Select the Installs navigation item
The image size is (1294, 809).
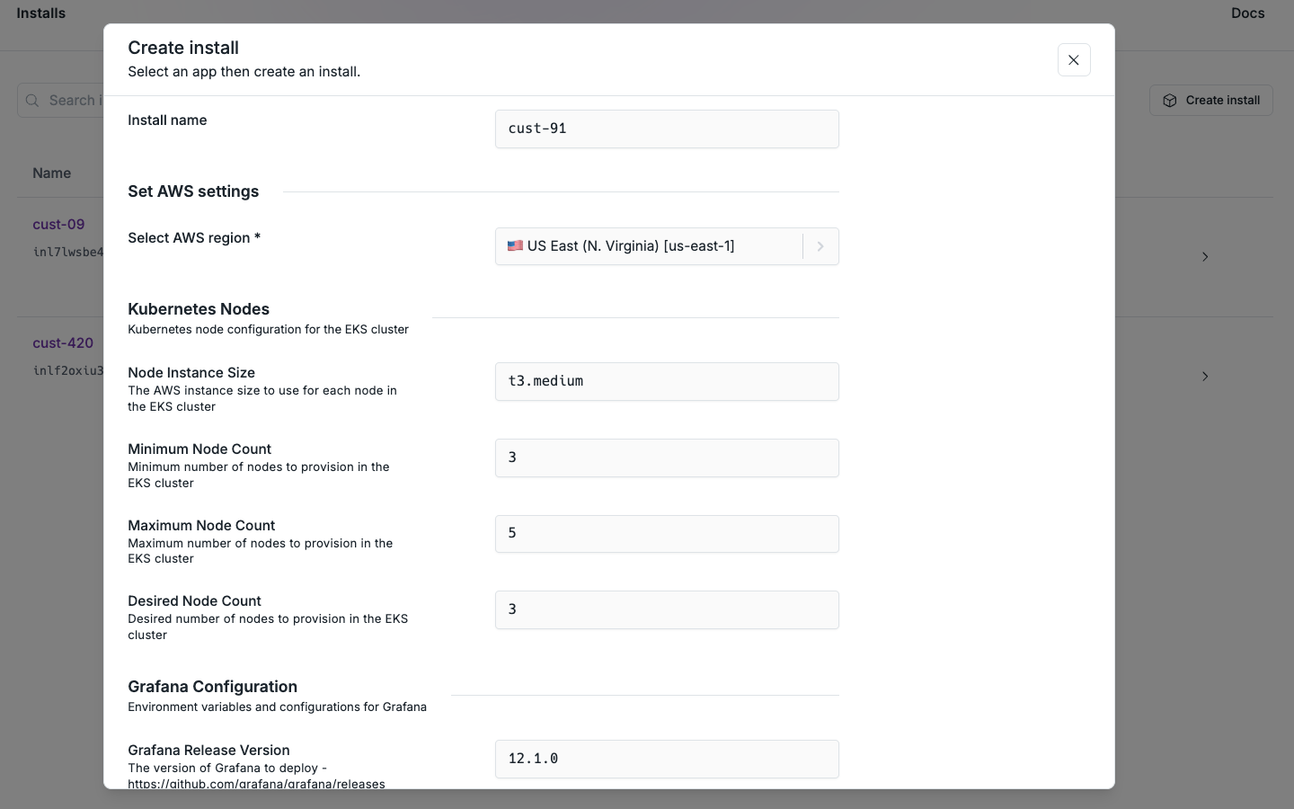coord(40,13)
